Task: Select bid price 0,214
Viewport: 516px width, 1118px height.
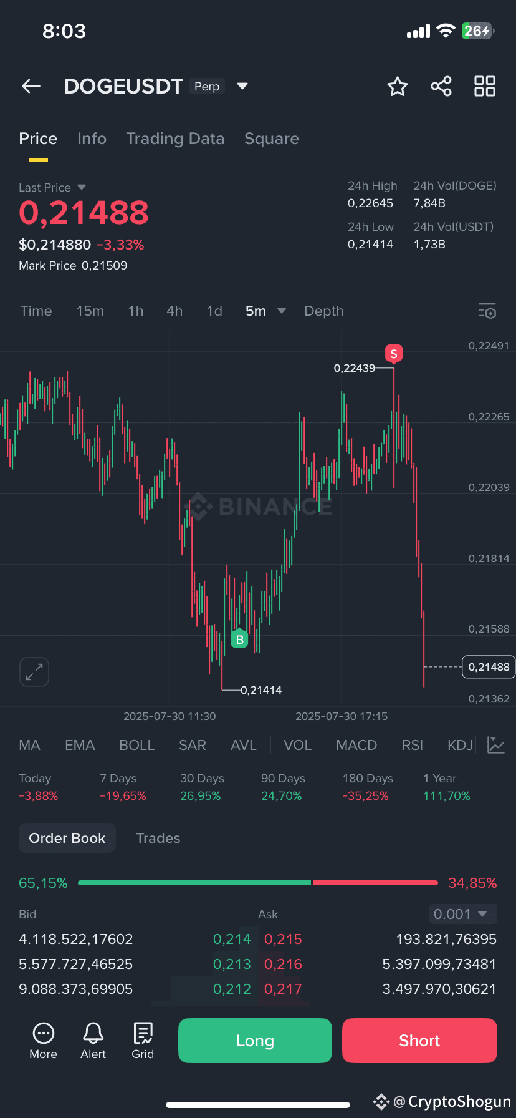Action: 232,939
